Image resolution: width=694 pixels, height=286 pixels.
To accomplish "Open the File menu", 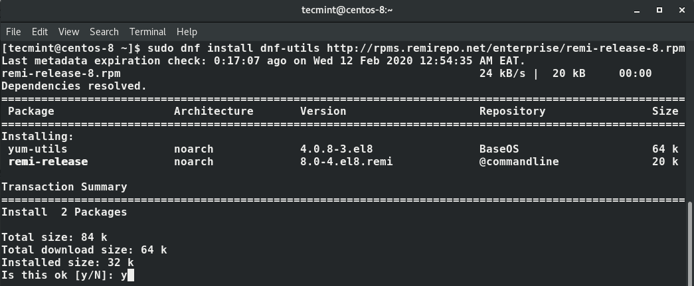I will click(13, 32).
